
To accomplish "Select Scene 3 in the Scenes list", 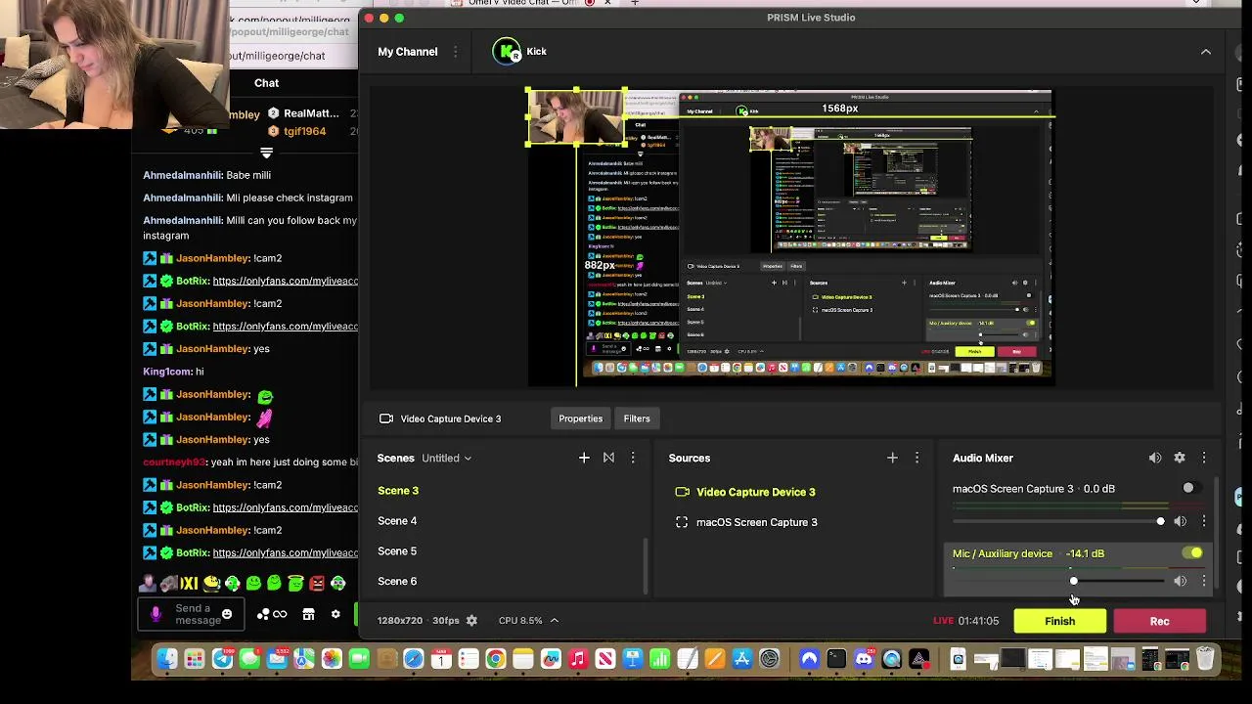I will tap(398, 491).
